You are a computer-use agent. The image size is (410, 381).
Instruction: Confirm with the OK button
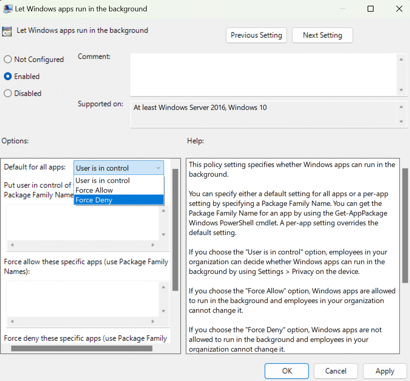[x=287, y=371]
